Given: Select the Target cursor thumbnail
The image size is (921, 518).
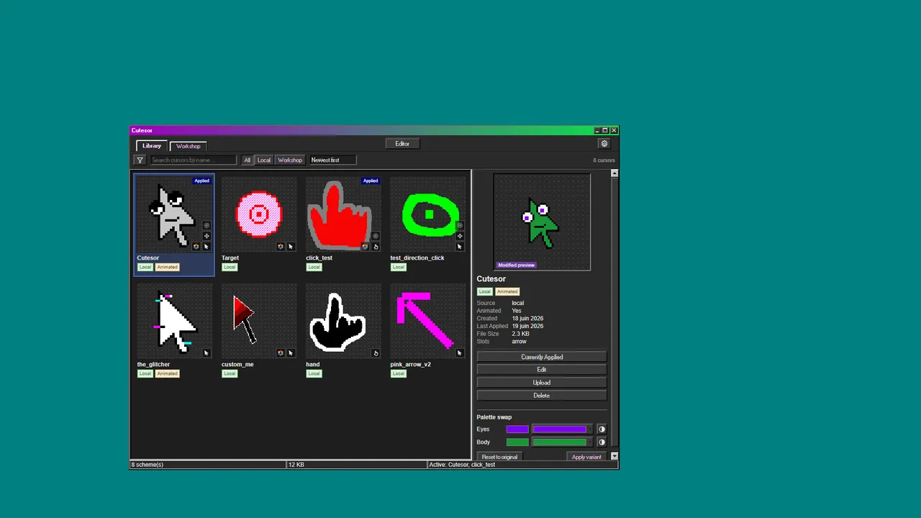Looking at the screenshot, I should pyautogui.click(x=259, y=214).
